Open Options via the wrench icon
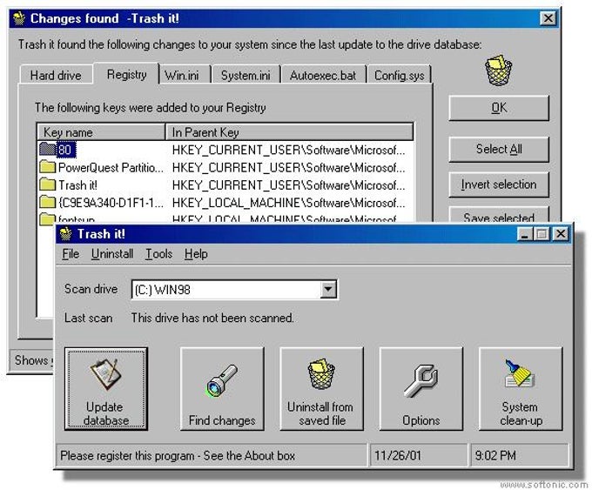Image resolution: width=592 pixels, height=490 pixels. [420, 380]
